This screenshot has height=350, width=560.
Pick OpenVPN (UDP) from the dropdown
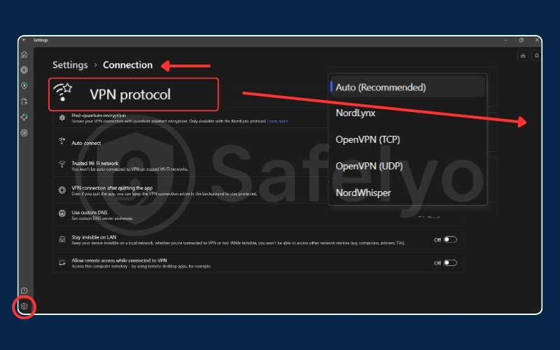click(x=368, y=166)
